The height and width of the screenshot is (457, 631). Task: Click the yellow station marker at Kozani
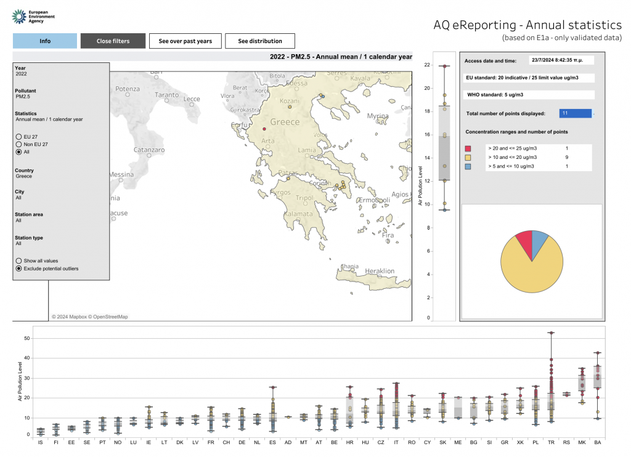pyautogui.click(x=290, y=107)
